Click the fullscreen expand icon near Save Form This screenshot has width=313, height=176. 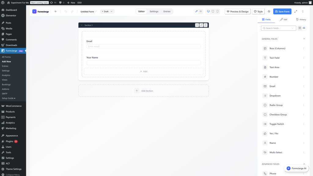click(296, 11)
